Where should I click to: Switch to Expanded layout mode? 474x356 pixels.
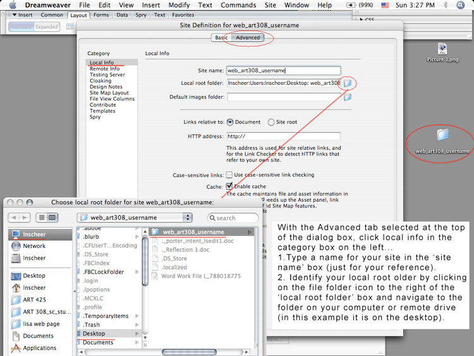[47, 27]
